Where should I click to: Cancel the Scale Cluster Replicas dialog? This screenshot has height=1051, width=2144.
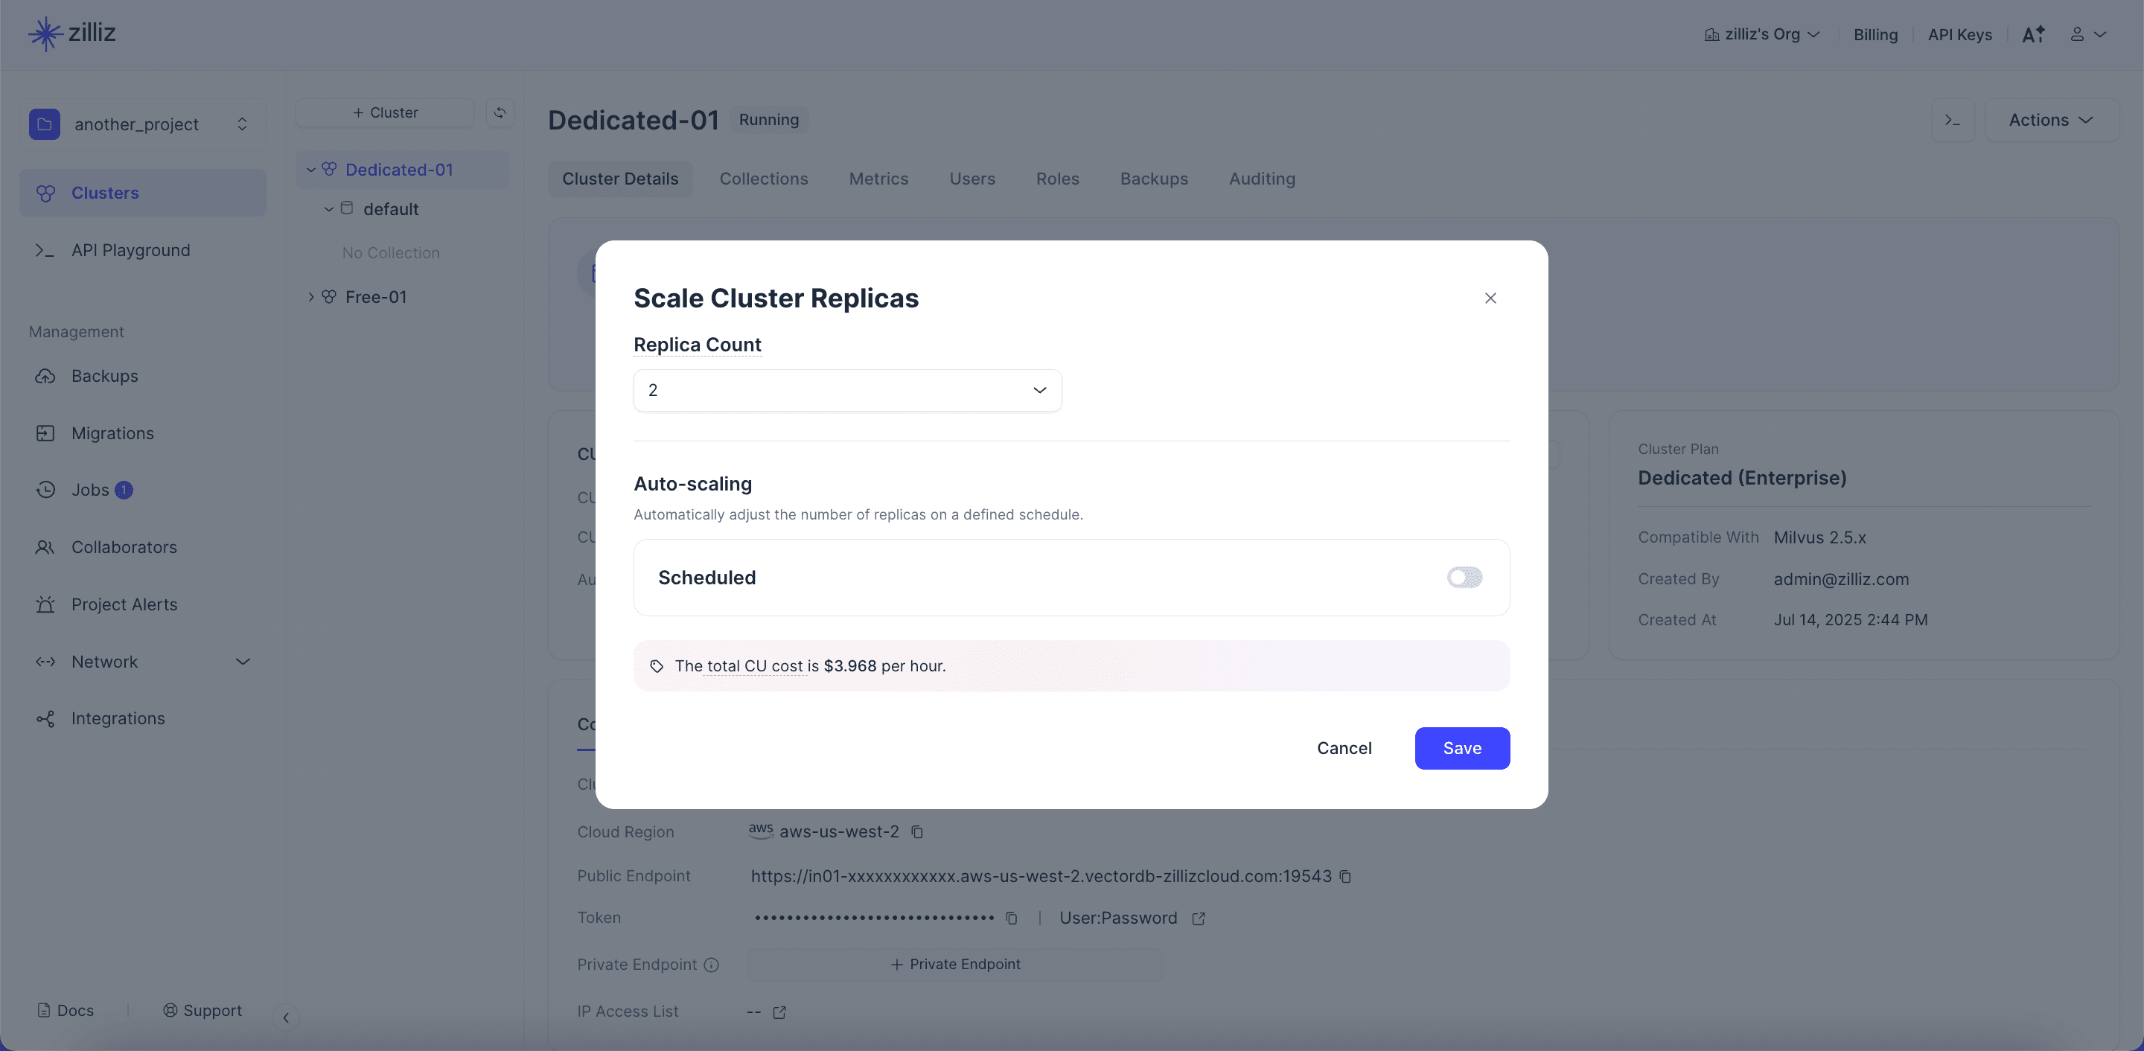1344,748
